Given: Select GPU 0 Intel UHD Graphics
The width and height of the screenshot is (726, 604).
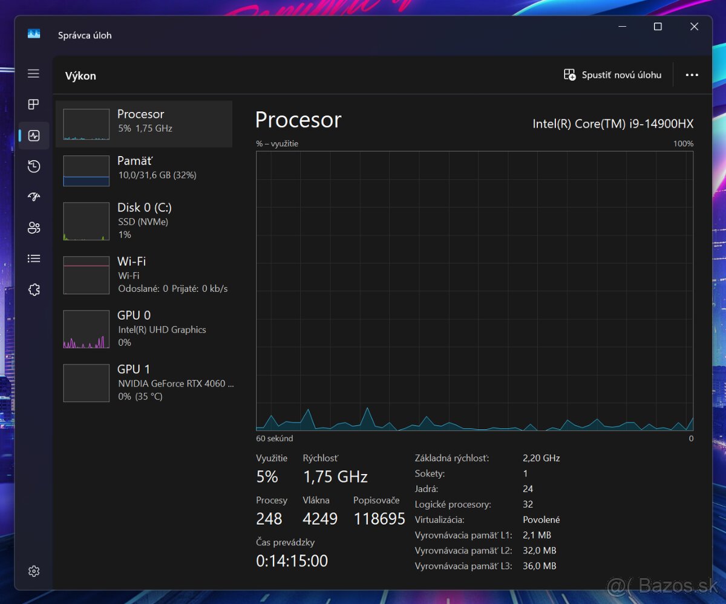Looking at the screenshot, I should pos(144,328).
